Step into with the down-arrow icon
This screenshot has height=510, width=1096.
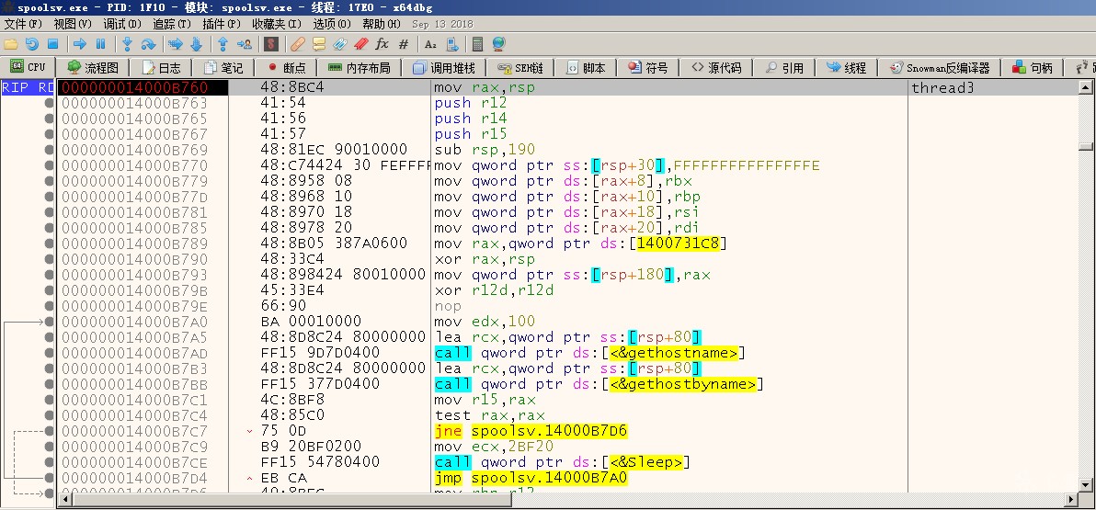click(x=127, y=44)
